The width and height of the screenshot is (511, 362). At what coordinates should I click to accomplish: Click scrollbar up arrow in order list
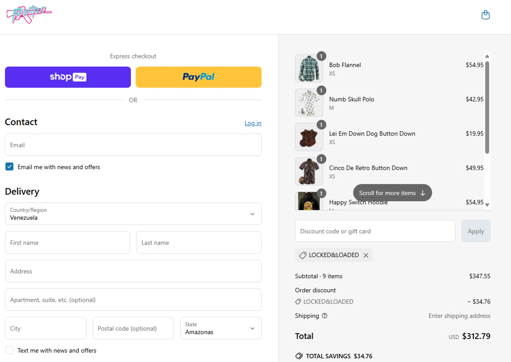click(487, 56)
